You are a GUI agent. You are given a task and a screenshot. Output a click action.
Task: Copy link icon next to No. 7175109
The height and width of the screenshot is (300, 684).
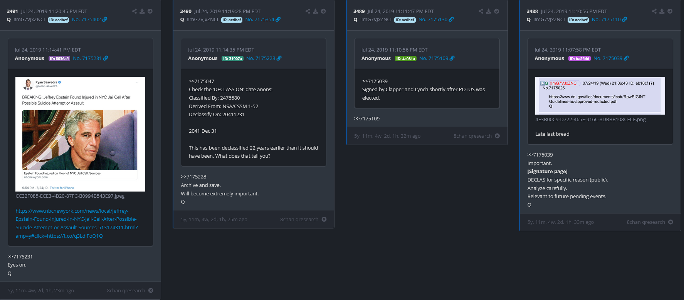click(x=452, y=58)
